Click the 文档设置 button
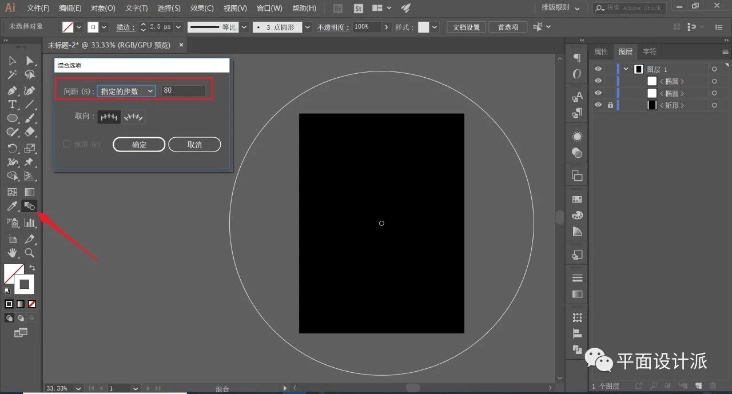 click(466, 27)
